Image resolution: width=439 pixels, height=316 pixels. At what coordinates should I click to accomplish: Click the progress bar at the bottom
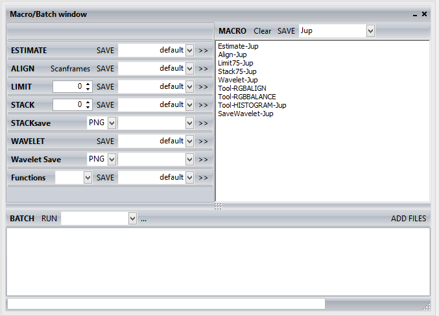coord(166,304)
